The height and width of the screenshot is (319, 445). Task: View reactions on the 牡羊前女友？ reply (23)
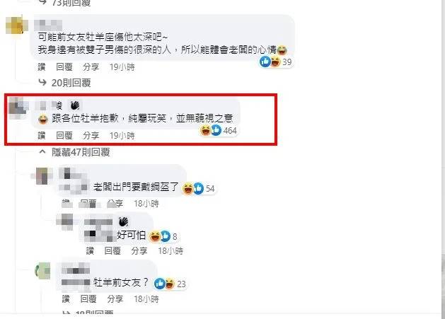[170, 284]
